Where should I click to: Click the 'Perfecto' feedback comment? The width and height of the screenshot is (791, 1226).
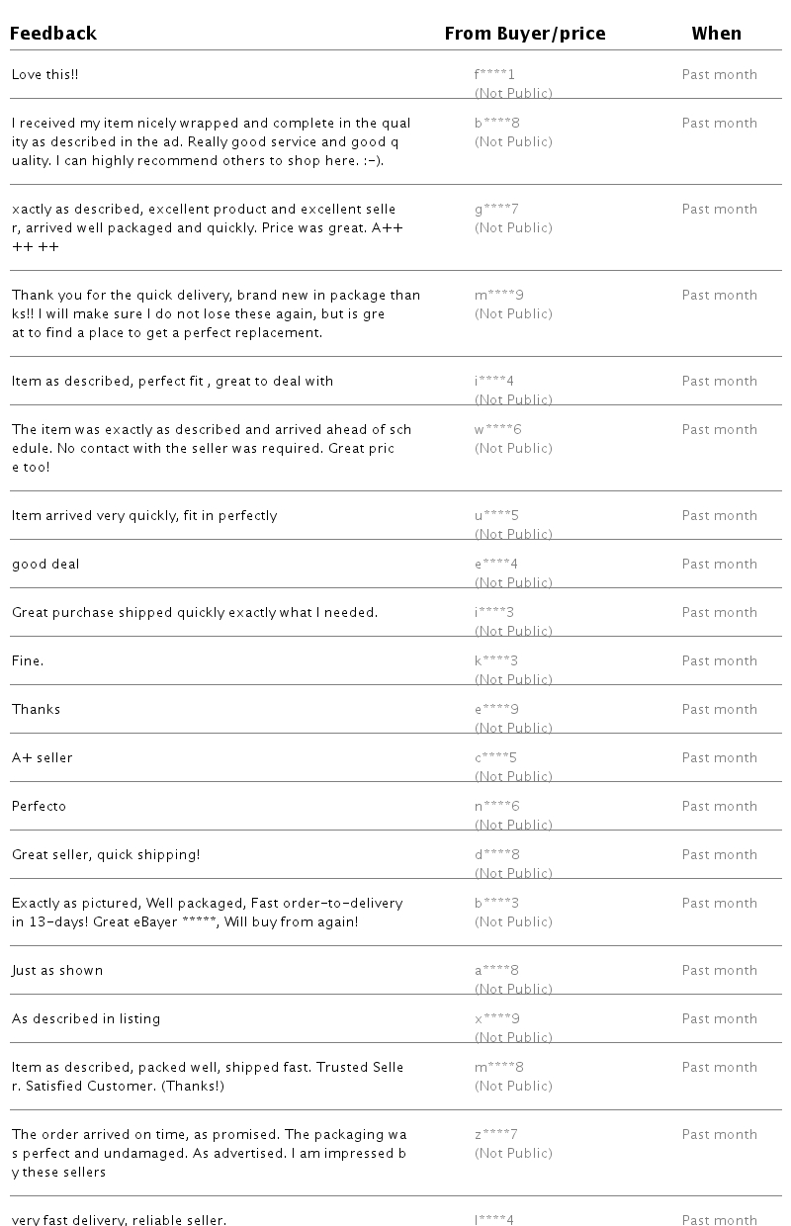39,806
